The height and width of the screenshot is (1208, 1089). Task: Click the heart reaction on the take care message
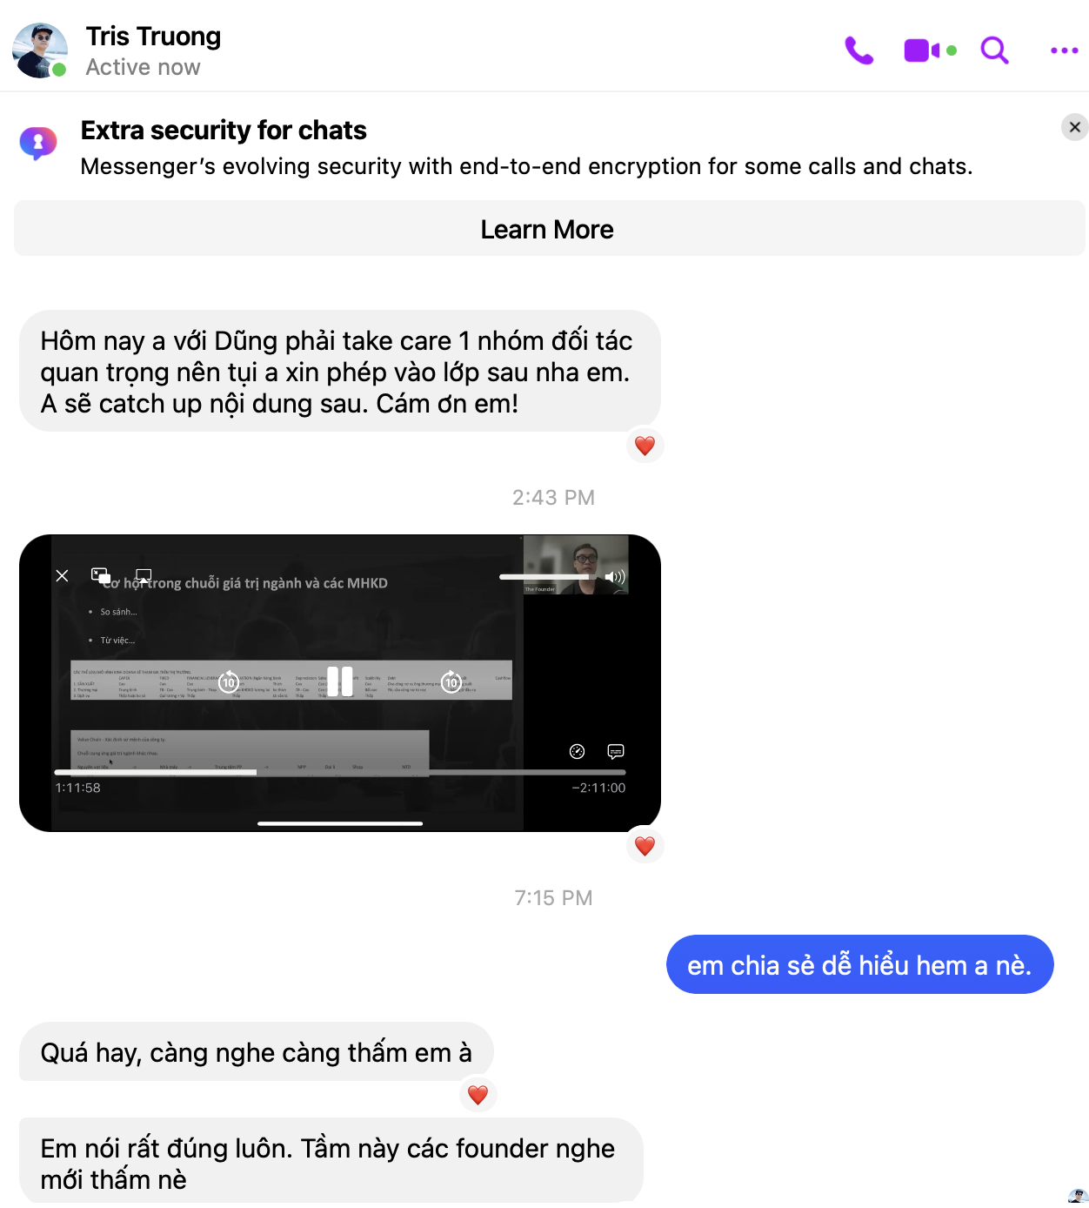point(645,446)
